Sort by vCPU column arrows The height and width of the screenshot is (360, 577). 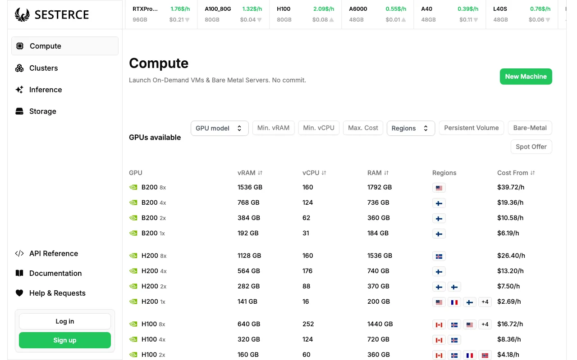point(324,173)
